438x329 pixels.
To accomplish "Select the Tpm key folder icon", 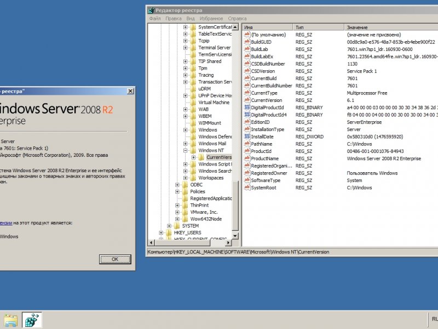I will coord(193,68).
